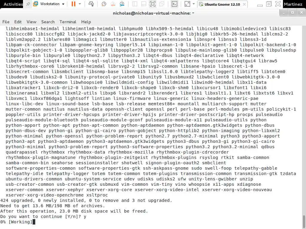Click the 'libwebkitgtk-3.0-common' package name
The height and width of the screenshot is (229, 306).
[x=36, y=82]
